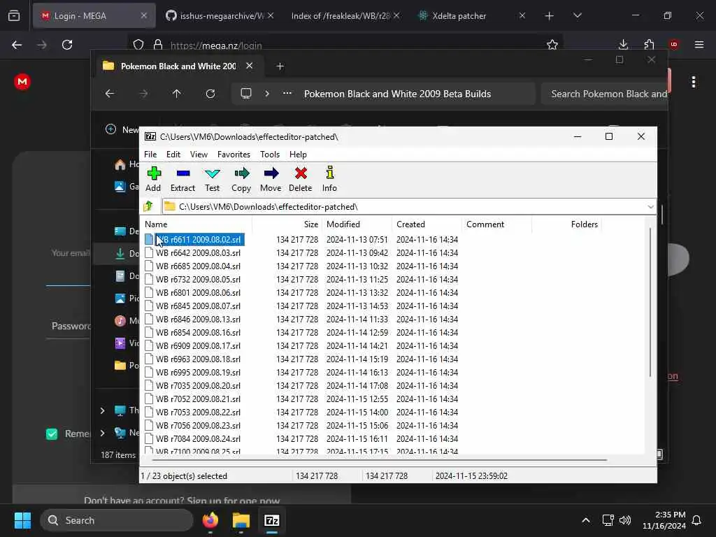This screenshot has height=537, width=716.
Task: Select file WB r6909 2009.08.17.srl
Action: (198, 345)
